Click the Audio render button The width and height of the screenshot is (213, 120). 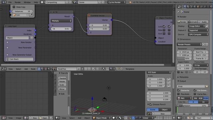[203, 22]
